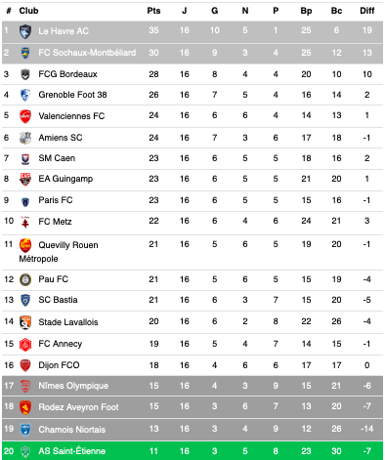Click Paris FC points value 23

coord(153,200)
